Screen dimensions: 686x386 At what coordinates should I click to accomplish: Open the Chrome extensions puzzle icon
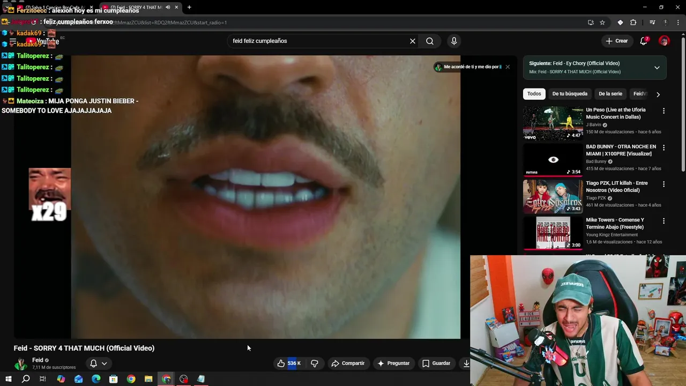coord(633,23)
